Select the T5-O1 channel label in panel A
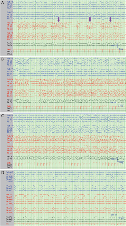The width and height of the screenshot is (126, 226). [10, 19]
